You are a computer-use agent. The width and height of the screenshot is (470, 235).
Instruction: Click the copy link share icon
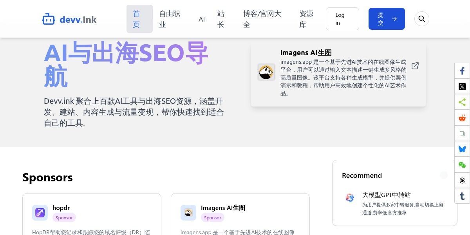coord(462,134)
